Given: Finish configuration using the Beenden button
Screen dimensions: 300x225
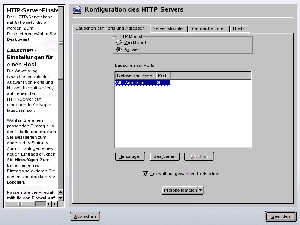Looking at the screenshot, I should point(280,216).
